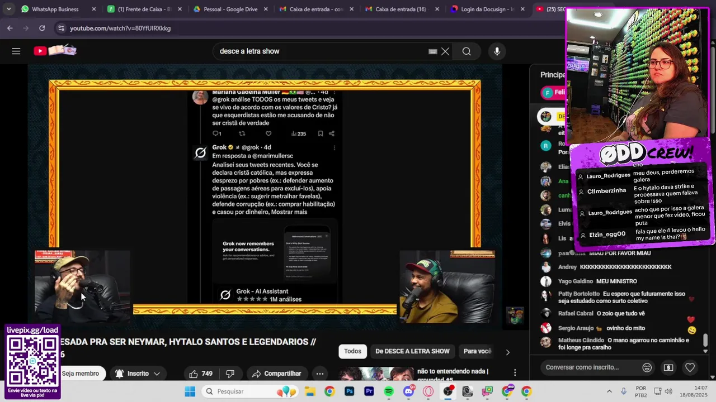Open the Inscrito notification bell dropdown
716x402 pixels.
(138, 374)
